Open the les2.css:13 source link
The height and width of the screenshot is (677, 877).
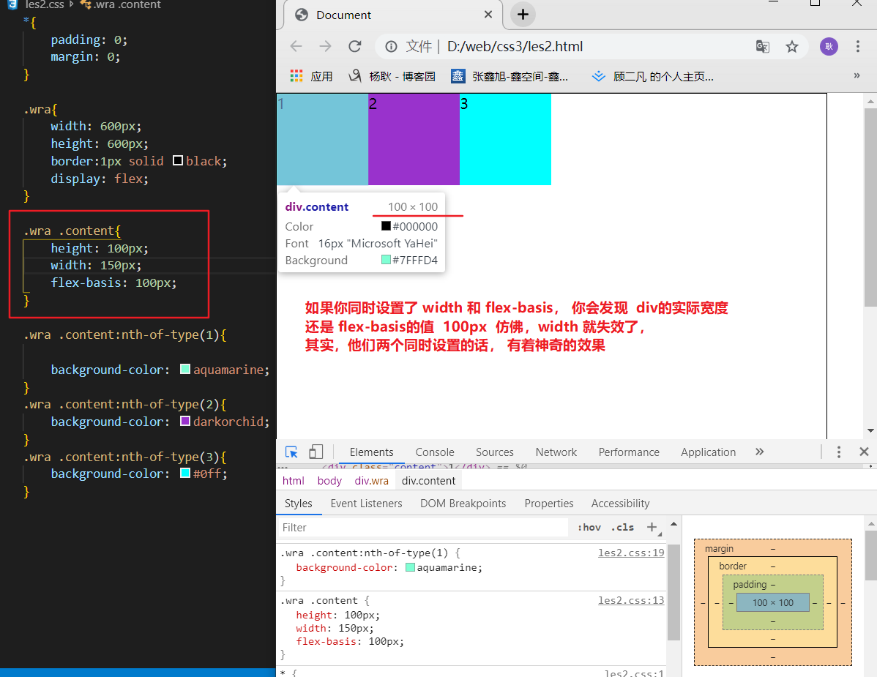(631, 600)
